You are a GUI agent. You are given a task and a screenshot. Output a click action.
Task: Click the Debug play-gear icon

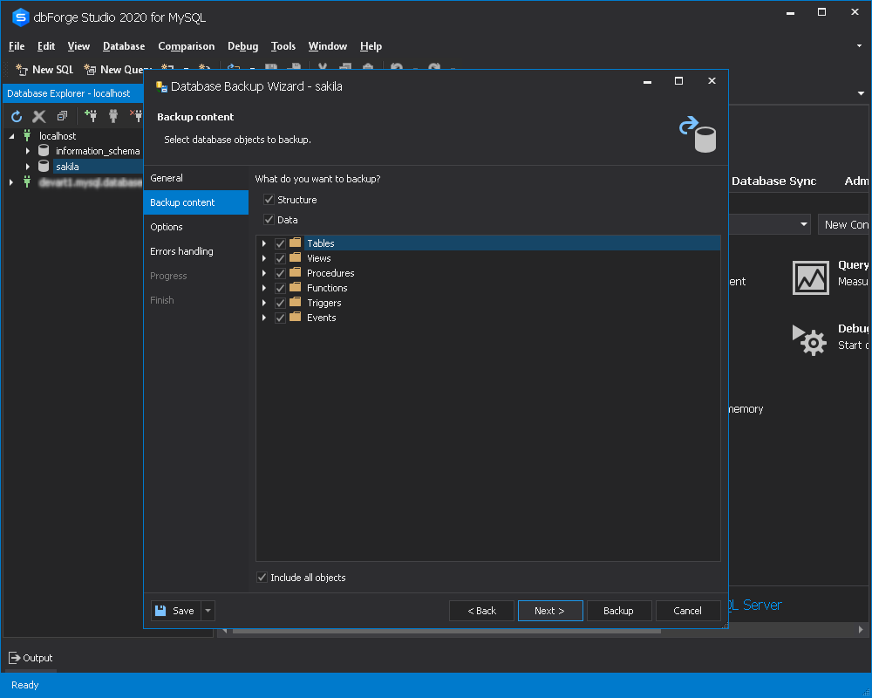[809, 340]
